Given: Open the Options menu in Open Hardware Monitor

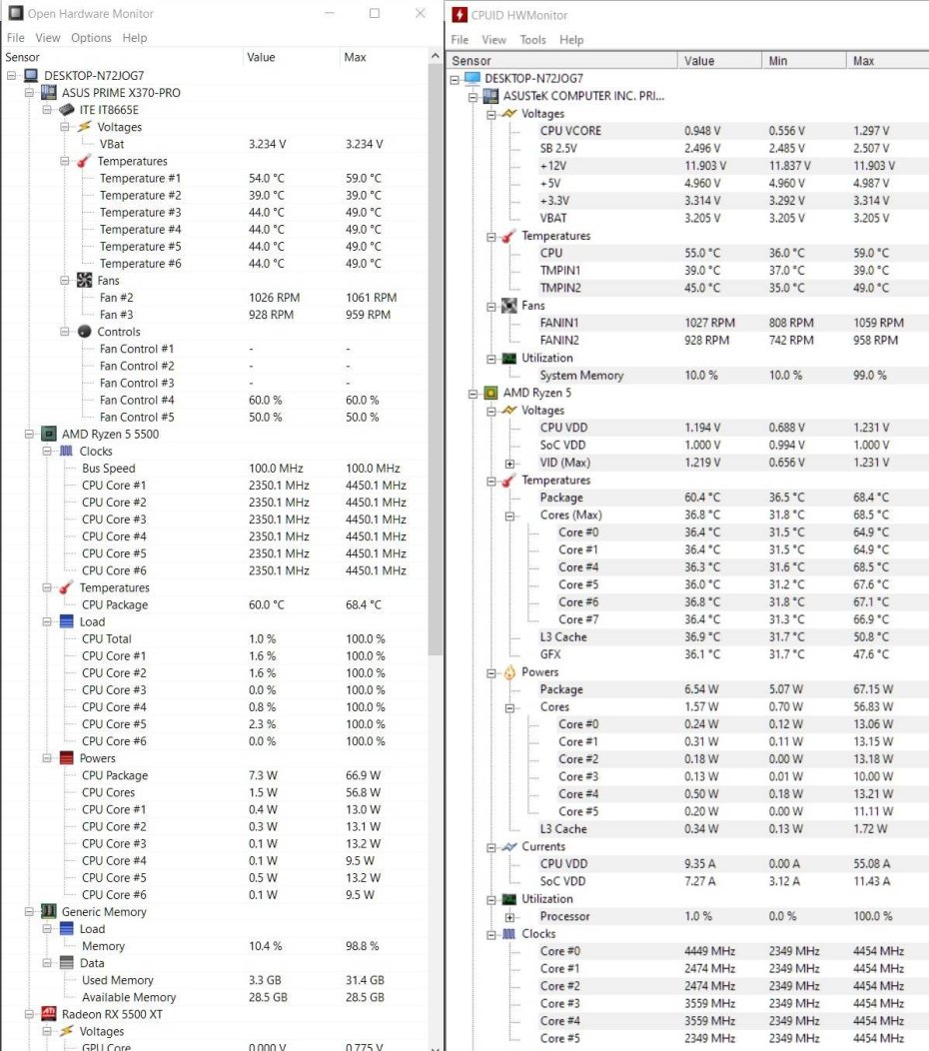Looking at the screenshot, I should (91, 38).
